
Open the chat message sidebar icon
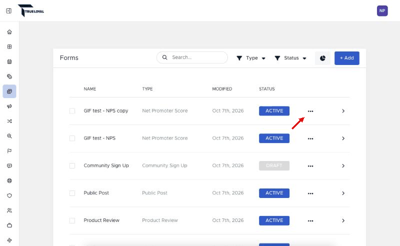(9, 165)
